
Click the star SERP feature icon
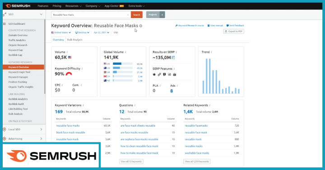tap(154, 74)
